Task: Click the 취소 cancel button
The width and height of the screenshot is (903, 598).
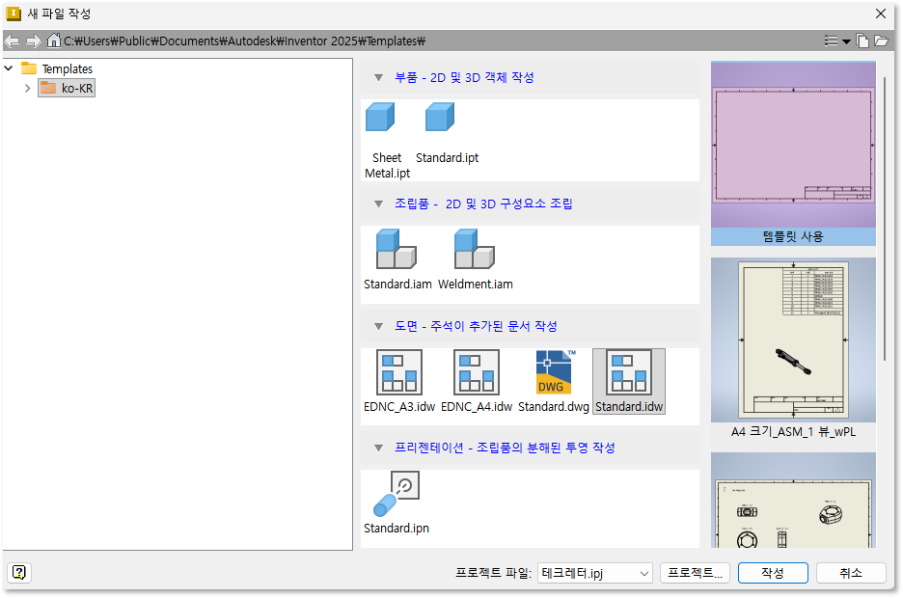Action: pos(850,573)
